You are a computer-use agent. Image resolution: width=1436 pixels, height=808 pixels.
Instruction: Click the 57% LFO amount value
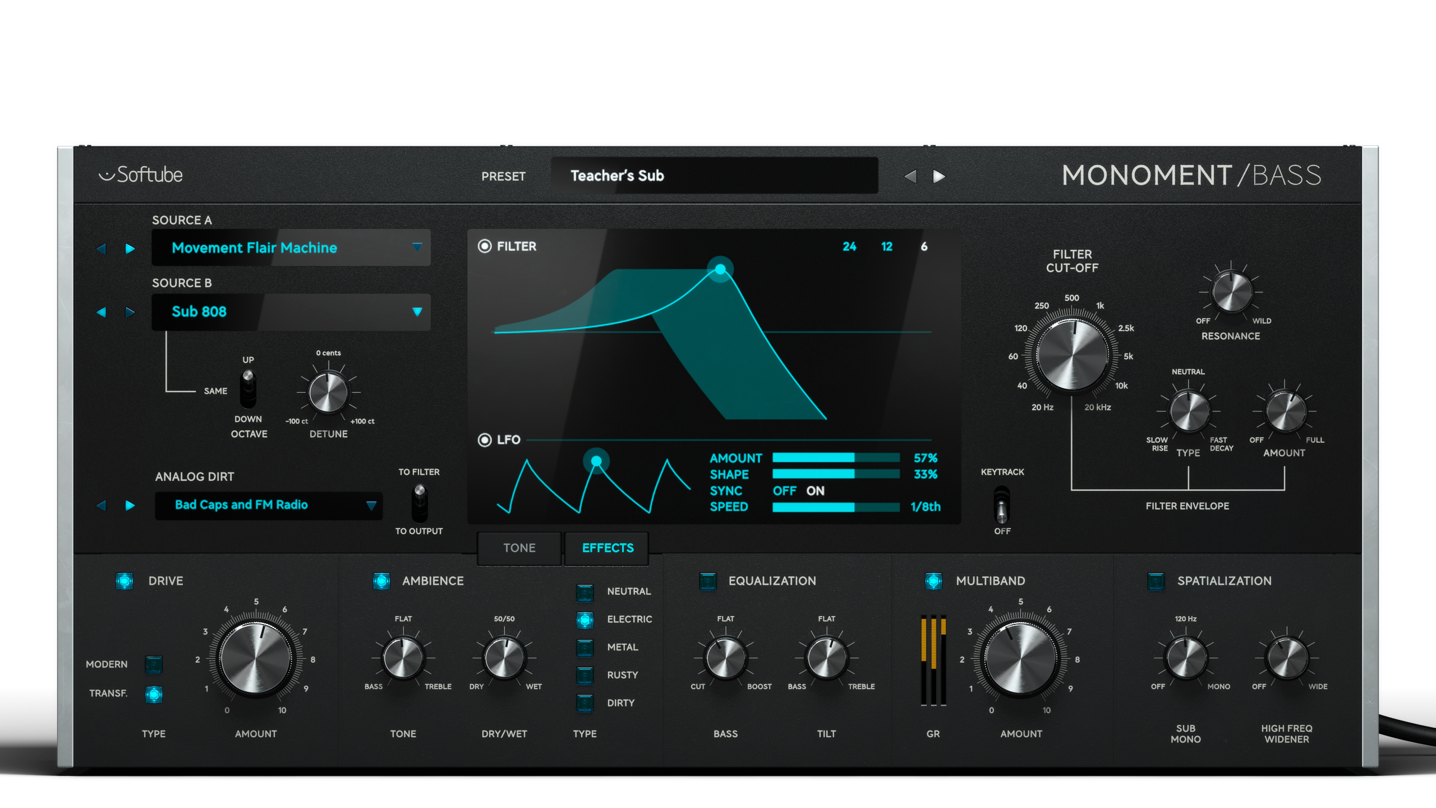coord(926,458)
